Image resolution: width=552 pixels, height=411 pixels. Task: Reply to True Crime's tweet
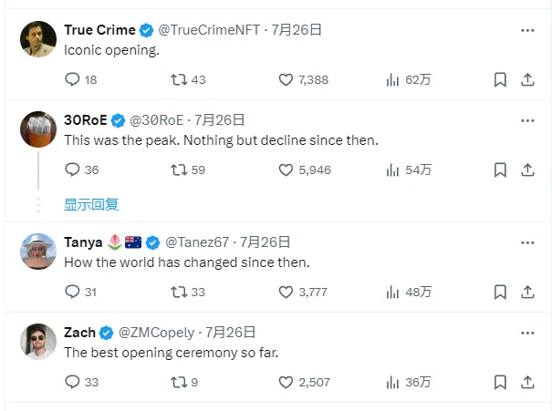coord(74,80)
